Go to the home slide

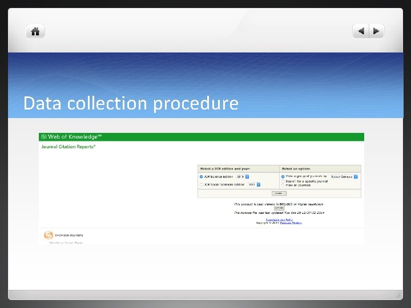(35, 31)
